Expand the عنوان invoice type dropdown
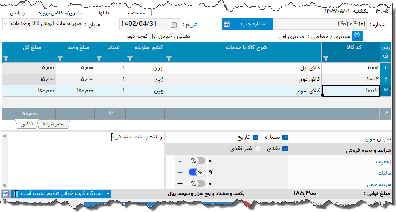 coord(6,24)
